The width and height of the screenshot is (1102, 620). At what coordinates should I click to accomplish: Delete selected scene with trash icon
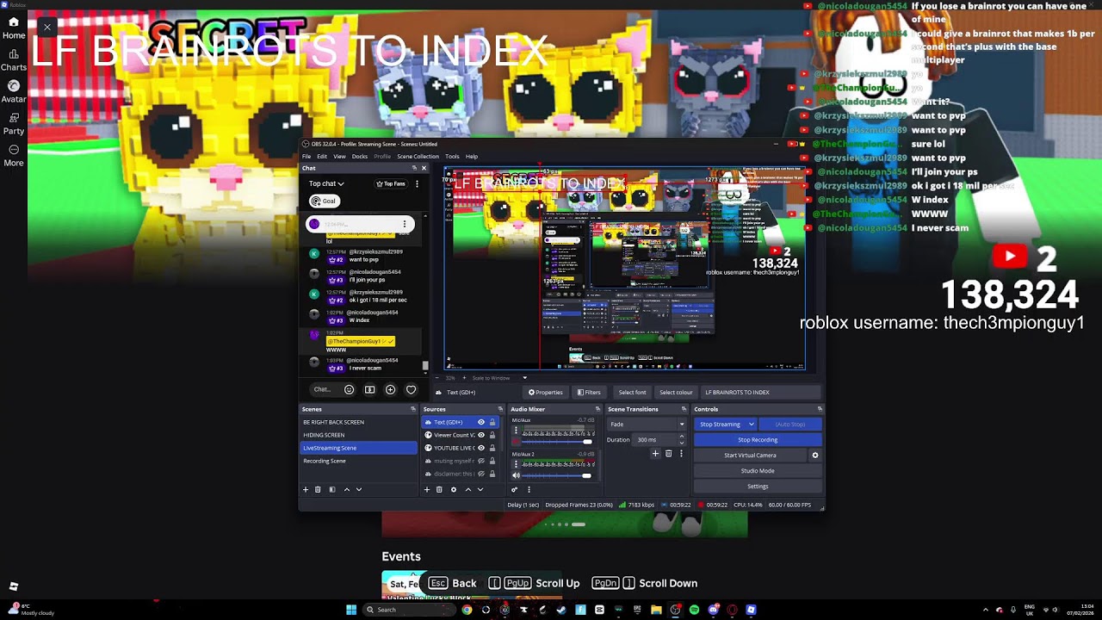click(x=318, y=489)
